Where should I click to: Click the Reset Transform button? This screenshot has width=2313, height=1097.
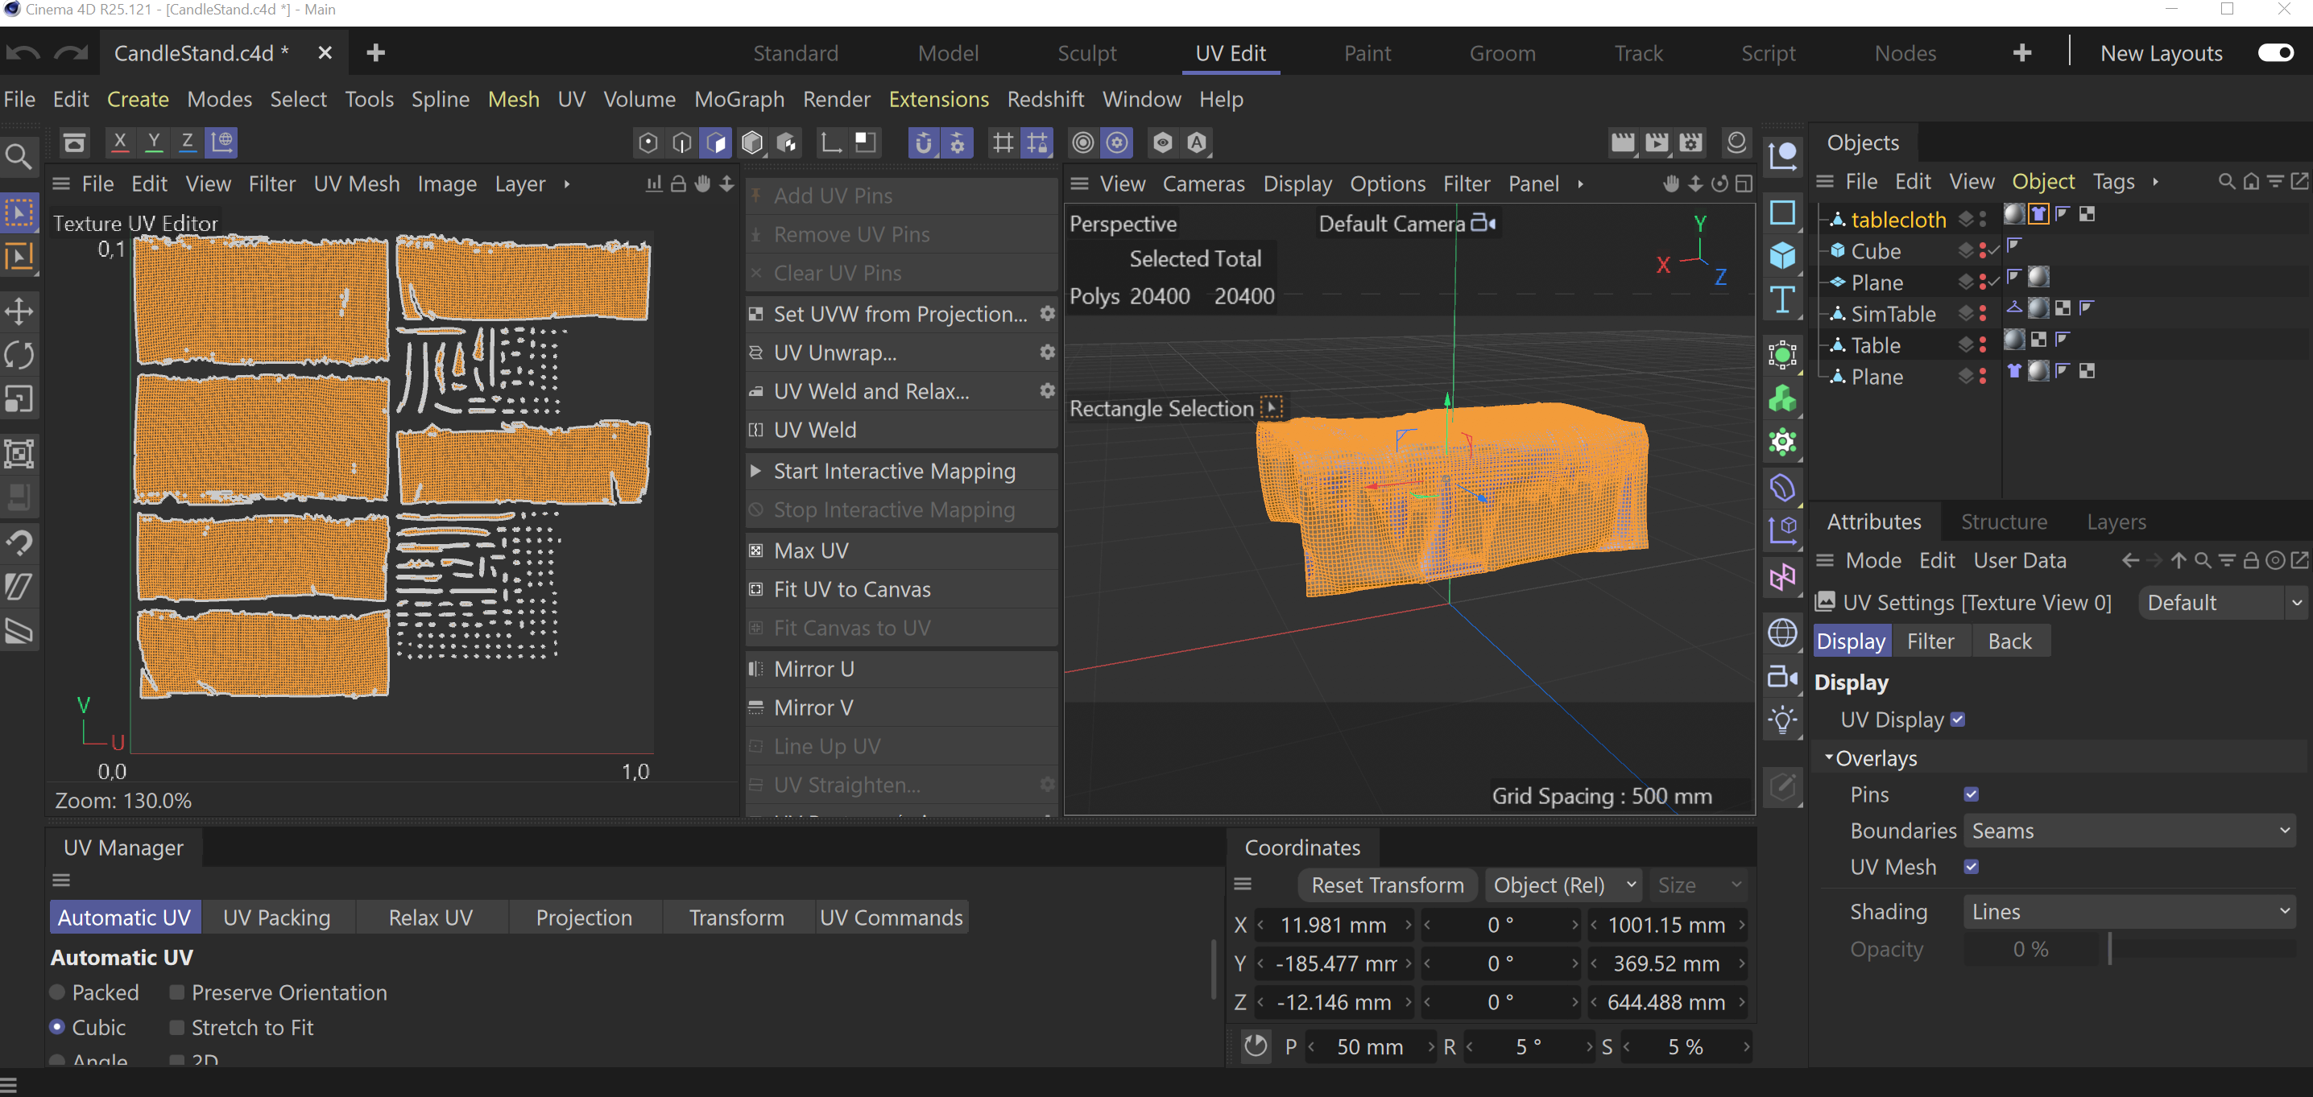pos(1388,885)
